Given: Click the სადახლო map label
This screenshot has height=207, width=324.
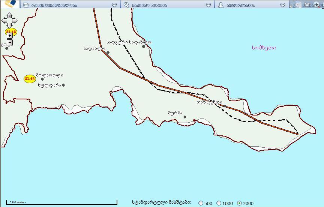Looking at the screenshot, I should coord(94,48).
